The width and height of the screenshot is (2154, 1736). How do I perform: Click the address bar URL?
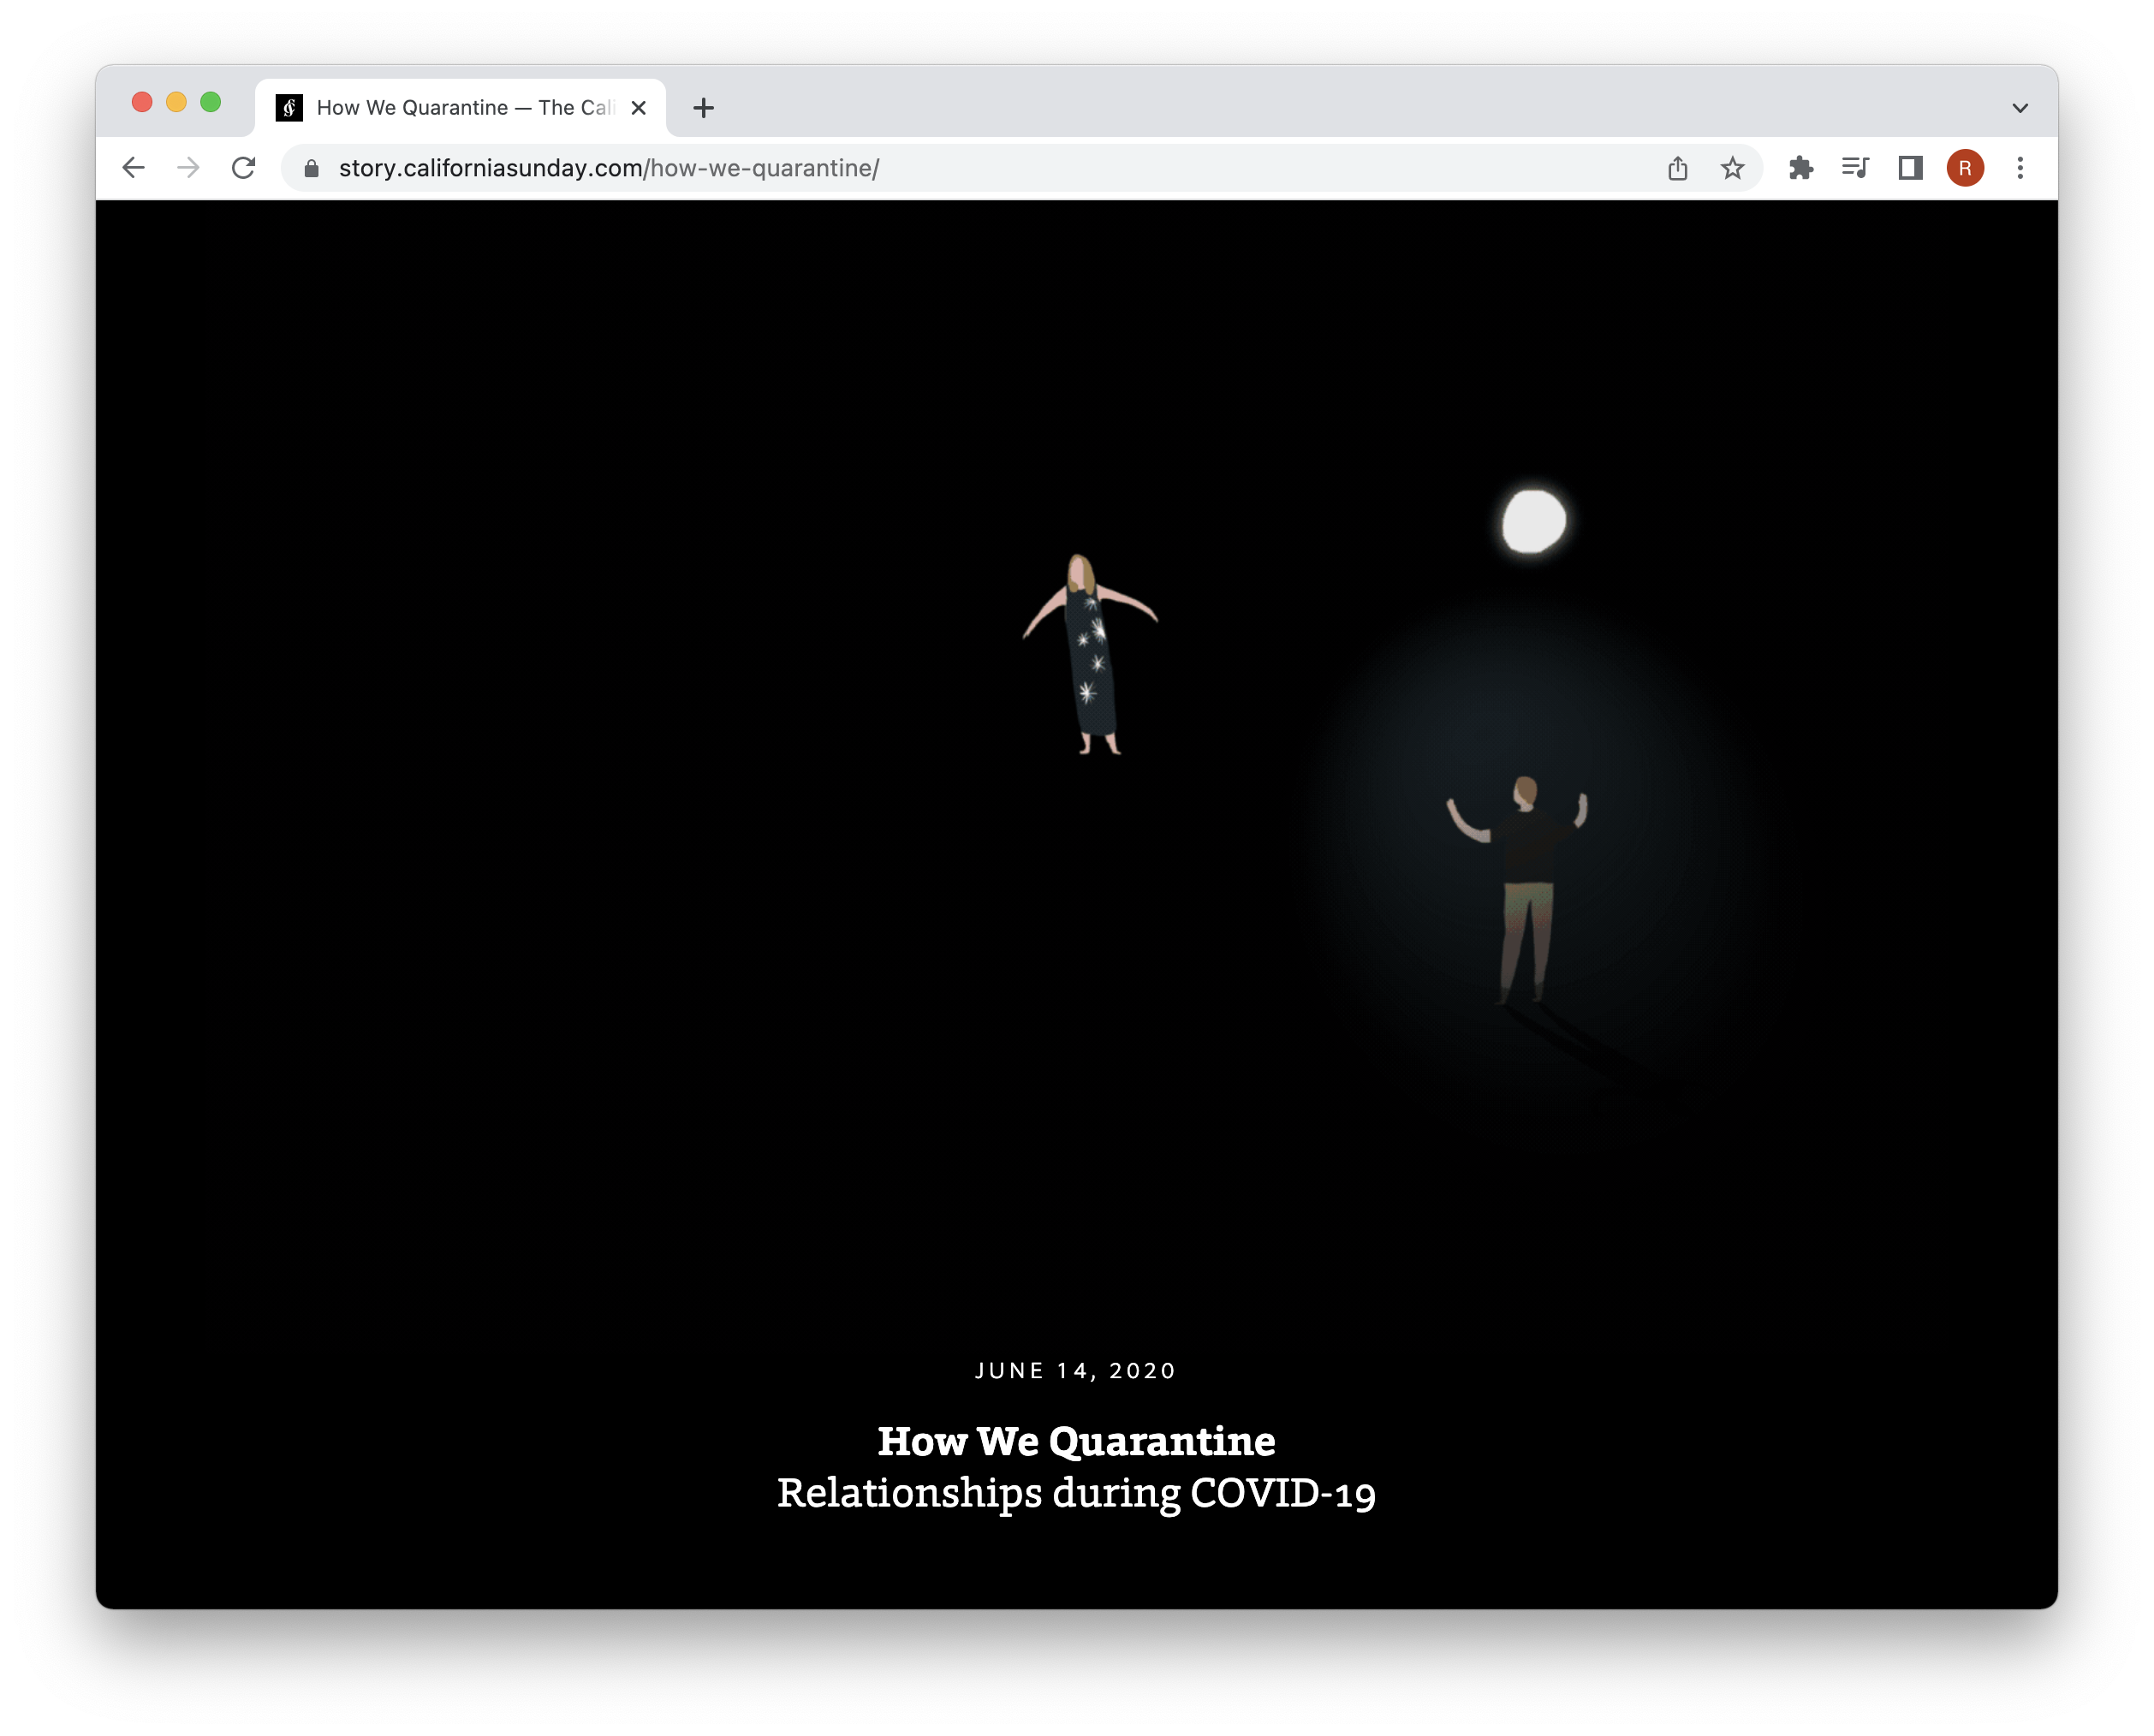[x=608, y=168]
